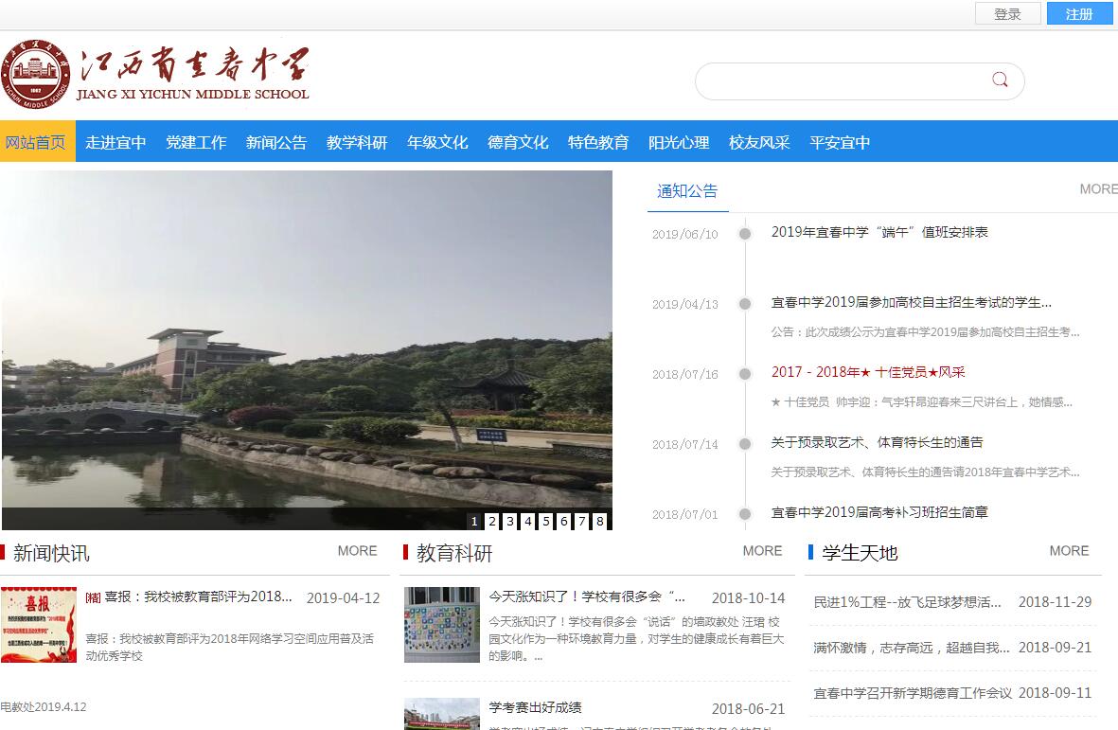The width and height of the screenshot is (1118, 730).
Task: Jump to carousel slide 8
Action: point(600,521)
